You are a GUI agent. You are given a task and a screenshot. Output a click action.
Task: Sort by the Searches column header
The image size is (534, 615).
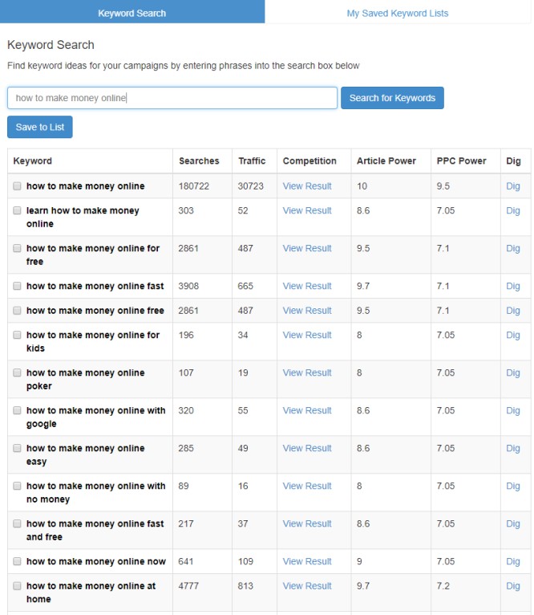pyautogui.click(x=199, y=161)
